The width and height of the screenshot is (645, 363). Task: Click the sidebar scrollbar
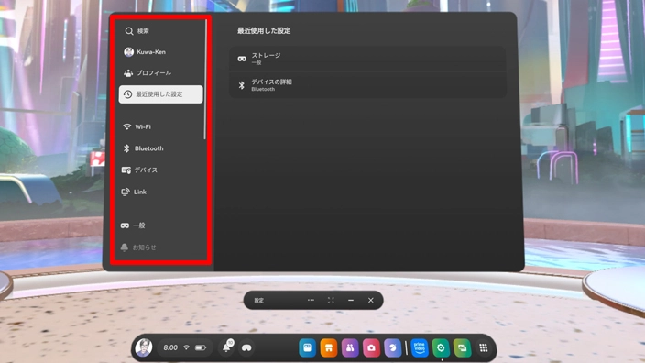pos(205,80)
